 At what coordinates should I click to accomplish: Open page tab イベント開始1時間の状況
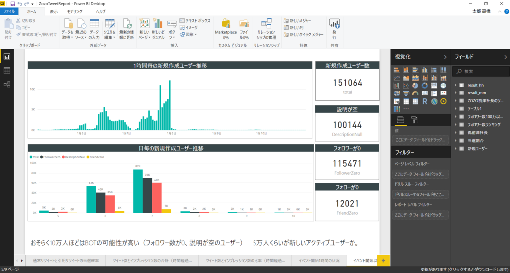319,261
